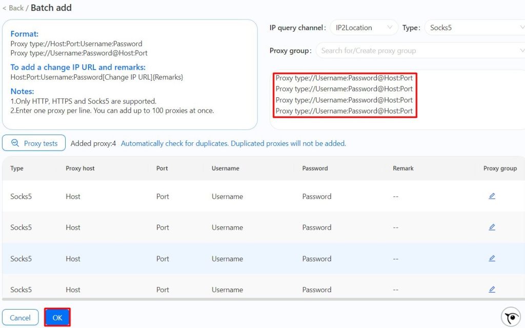
Task: Click the edit pencil in the fourth Socks5 row
Action: pos(492,289)
